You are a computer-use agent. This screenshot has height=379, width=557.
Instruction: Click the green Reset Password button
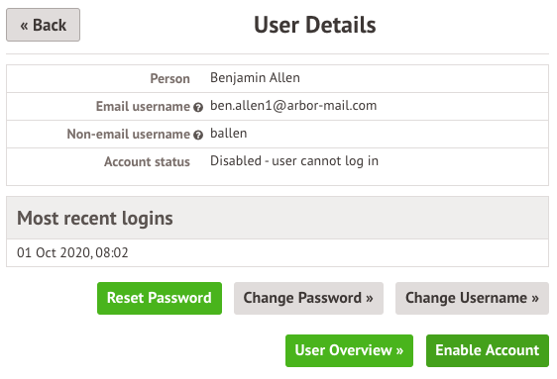click(160, 298)
